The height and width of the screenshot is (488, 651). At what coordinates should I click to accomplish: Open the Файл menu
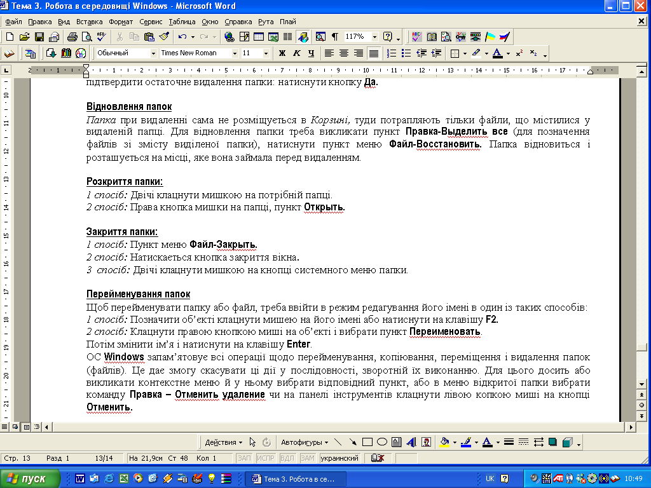[13, 22]
